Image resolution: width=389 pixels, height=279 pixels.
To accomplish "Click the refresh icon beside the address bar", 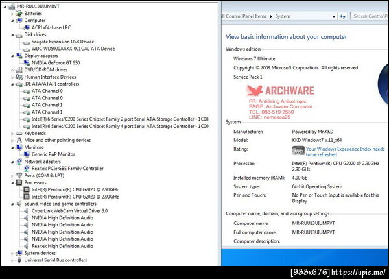I will [x=342, y=16].
